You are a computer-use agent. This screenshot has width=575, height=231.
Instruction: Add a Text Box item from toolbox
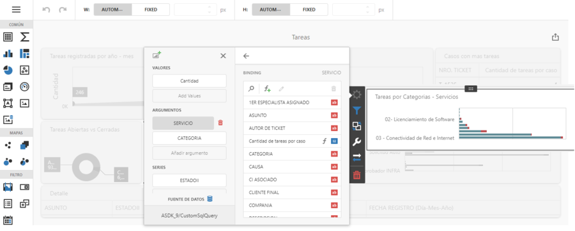8,103
